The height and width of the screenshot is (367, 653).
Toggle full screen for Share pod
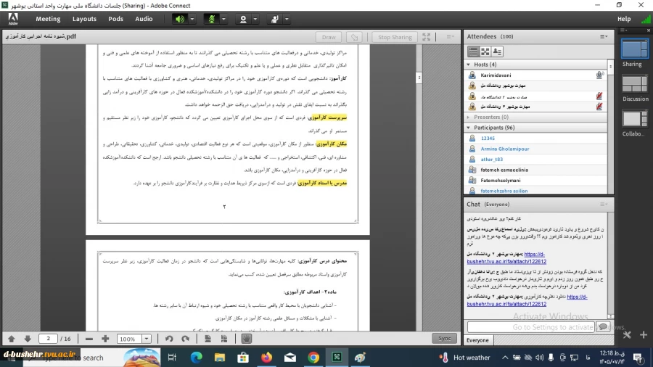tap(426, 37)
